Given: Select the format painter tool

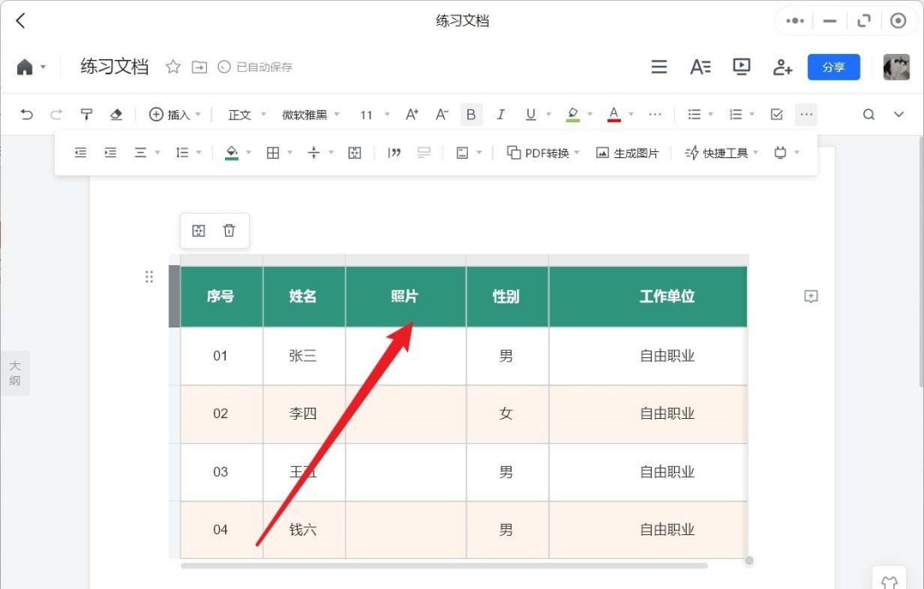Looking at the screenshot, I should tap(86, 114).
